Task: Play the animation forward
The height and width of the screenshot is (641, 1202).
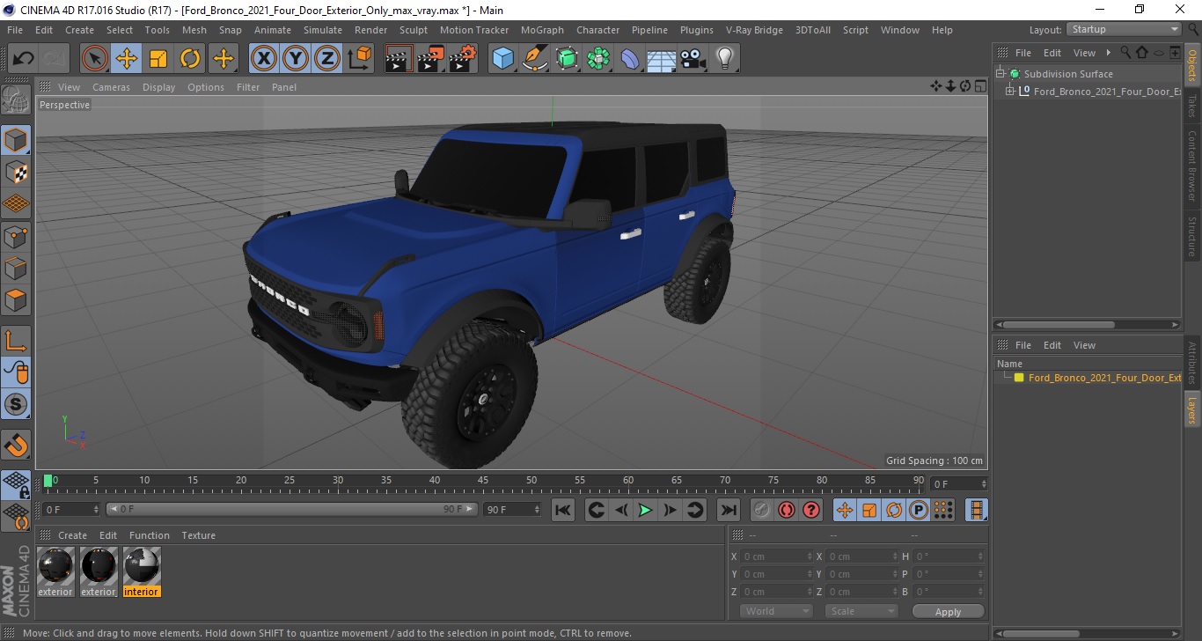Action: tap(645, 510)
